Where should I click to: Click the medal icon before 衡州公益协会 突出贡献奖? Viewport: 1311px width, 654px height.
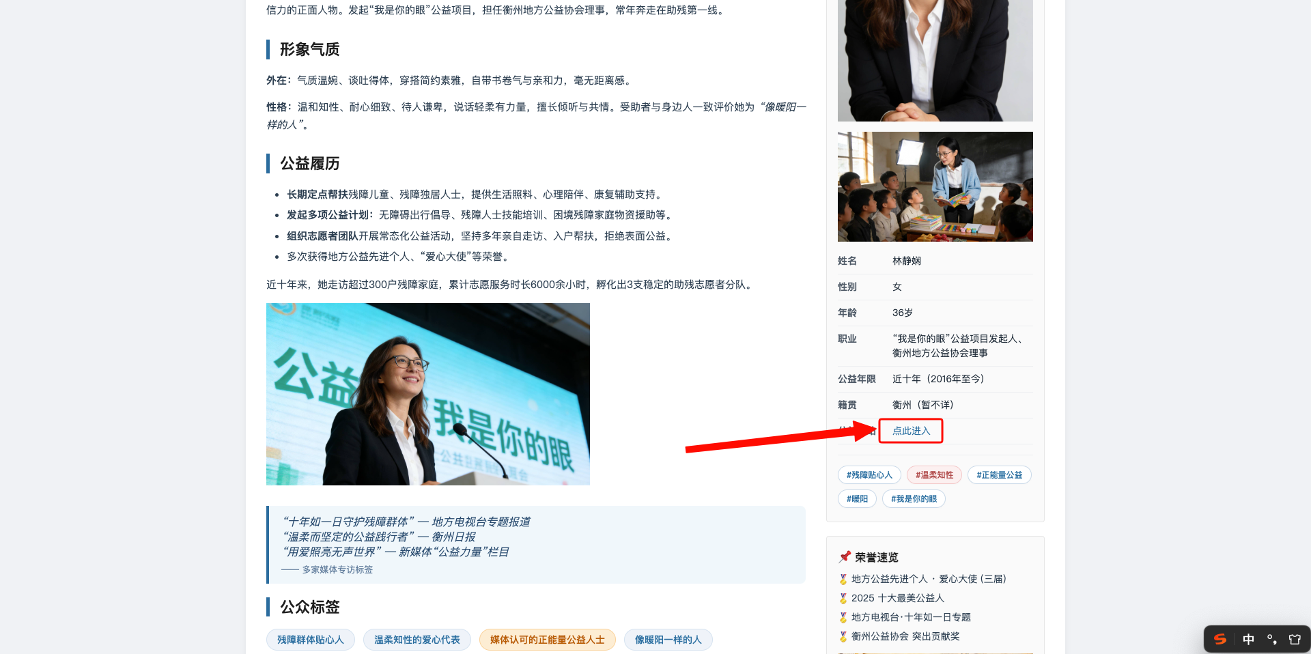click(x=844, y=636)
